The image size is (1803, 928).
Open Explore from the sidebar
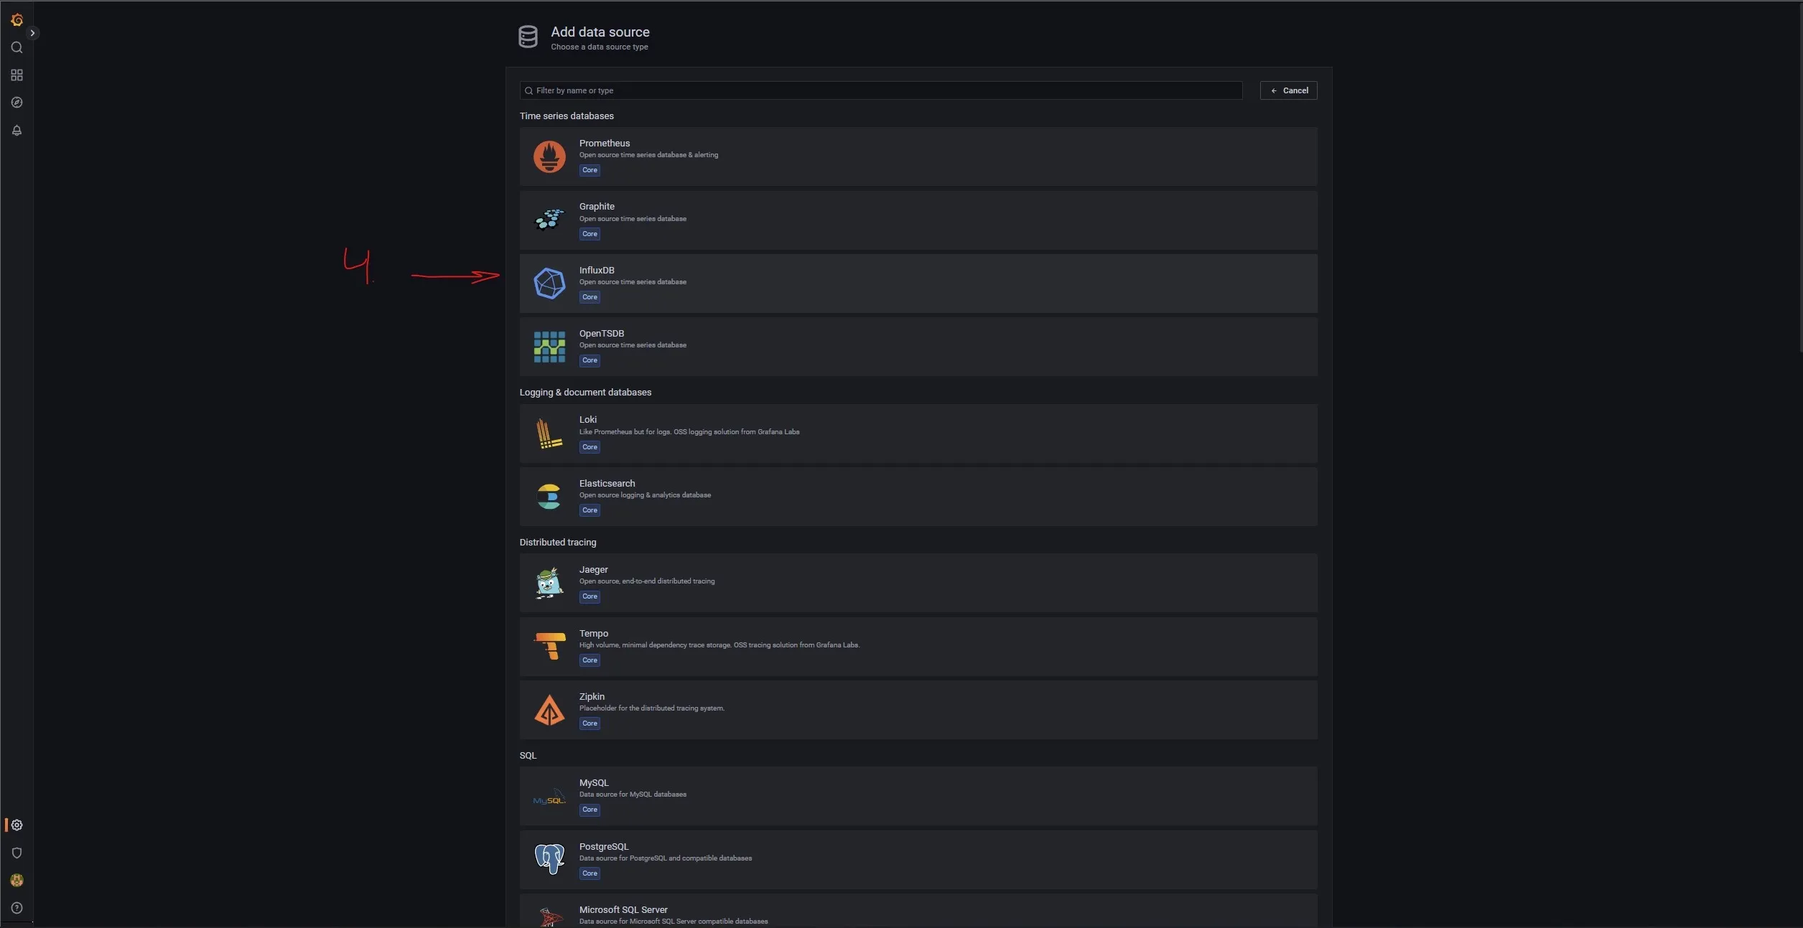[17, 103]
